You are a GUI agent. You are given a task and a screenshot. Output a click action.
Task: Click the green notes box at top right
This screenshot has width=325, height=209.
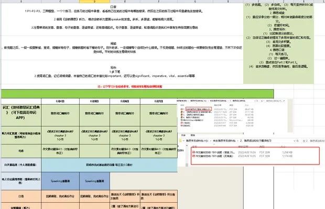278,43
